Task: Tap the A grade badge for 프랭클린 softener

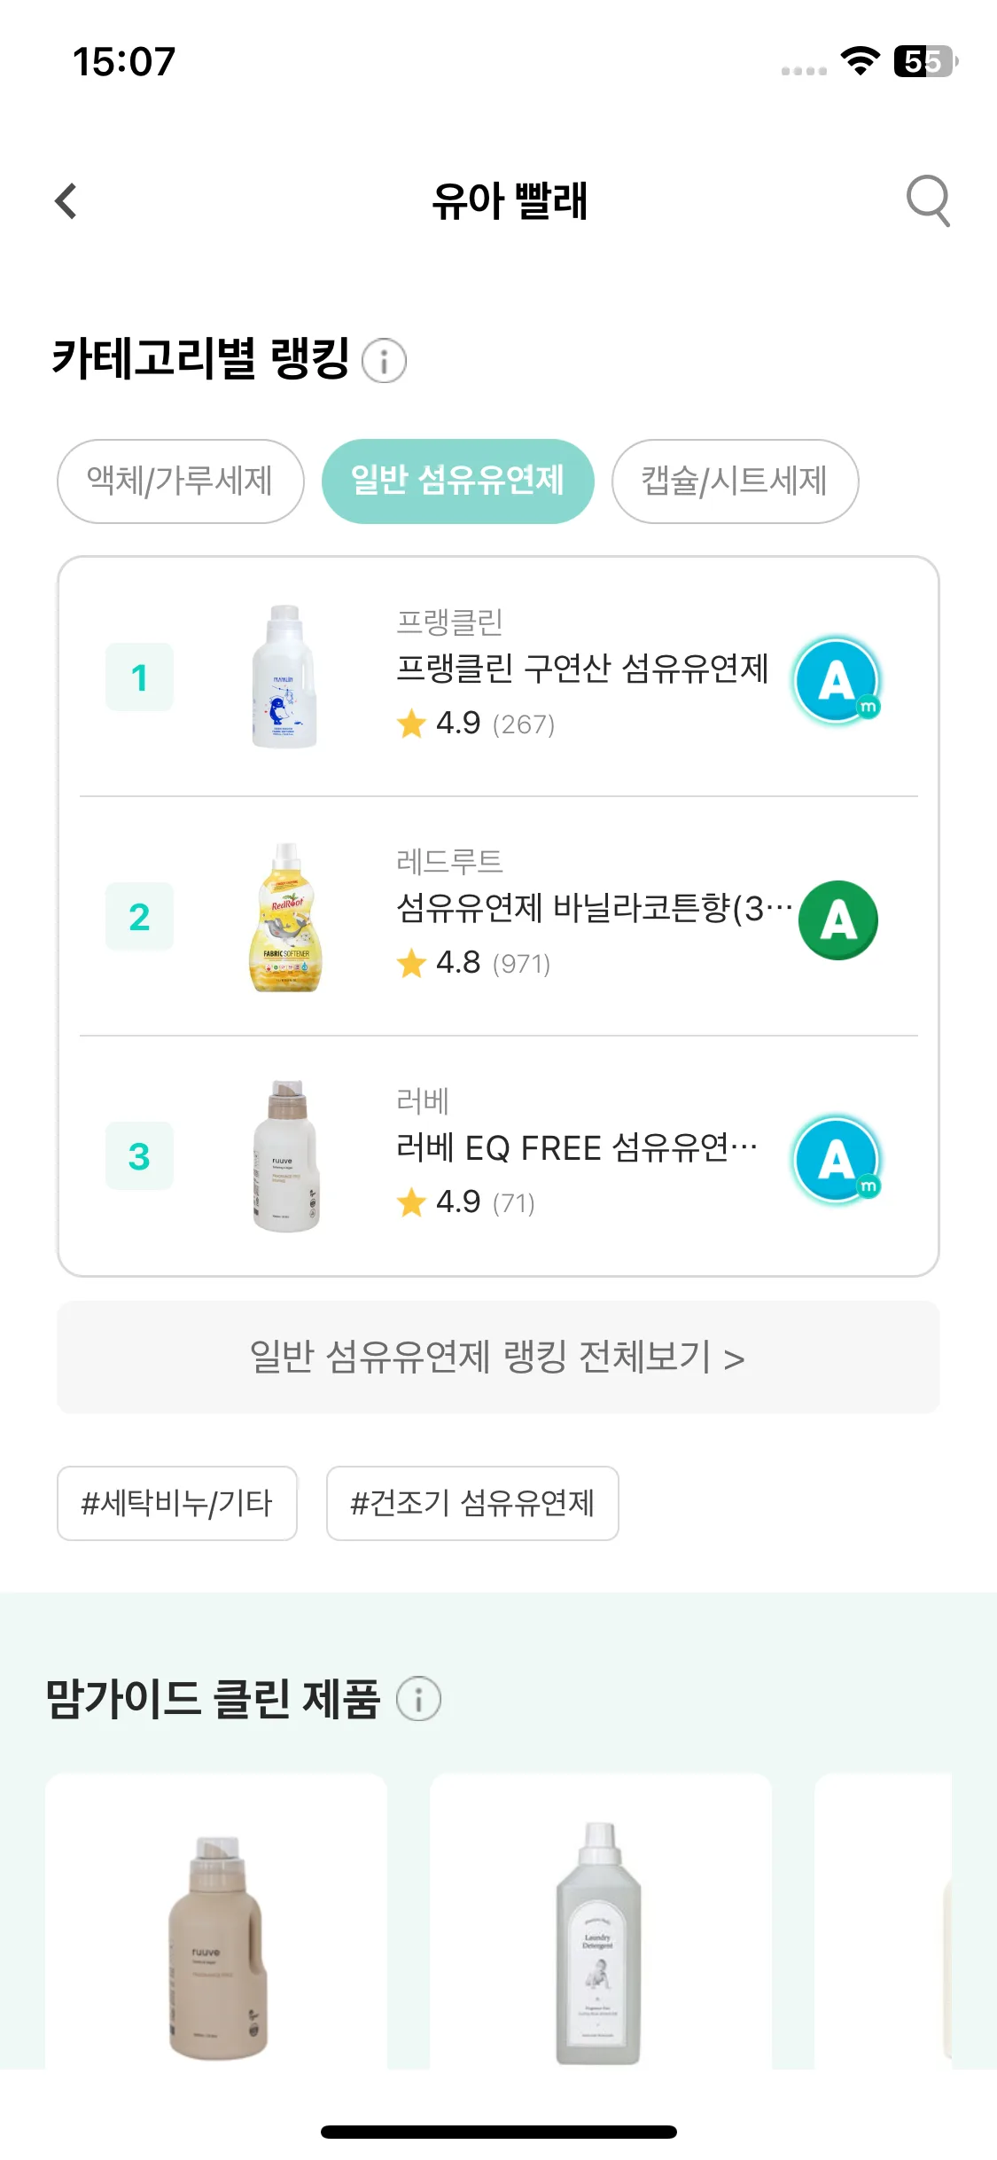Action: coord(837,681)
